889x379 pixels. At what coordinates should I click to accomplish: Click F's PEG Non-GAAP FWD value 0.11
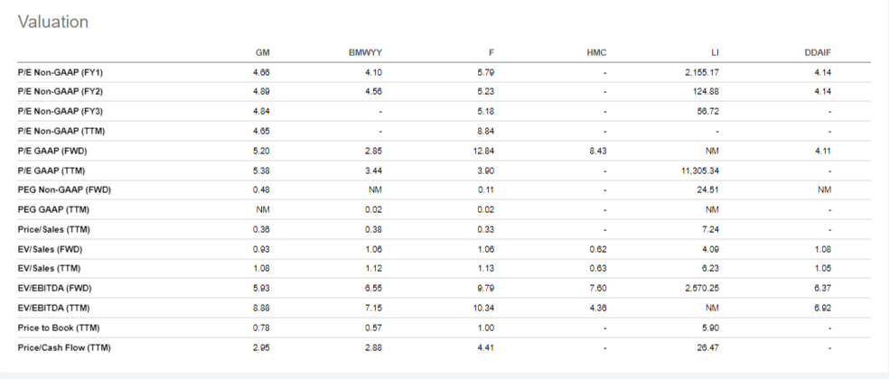[486, 189]
